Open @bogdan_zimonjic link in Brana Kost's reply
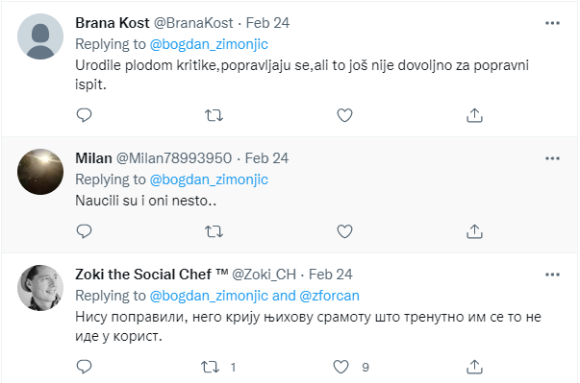580x383 pixels. tap(209, 44)
